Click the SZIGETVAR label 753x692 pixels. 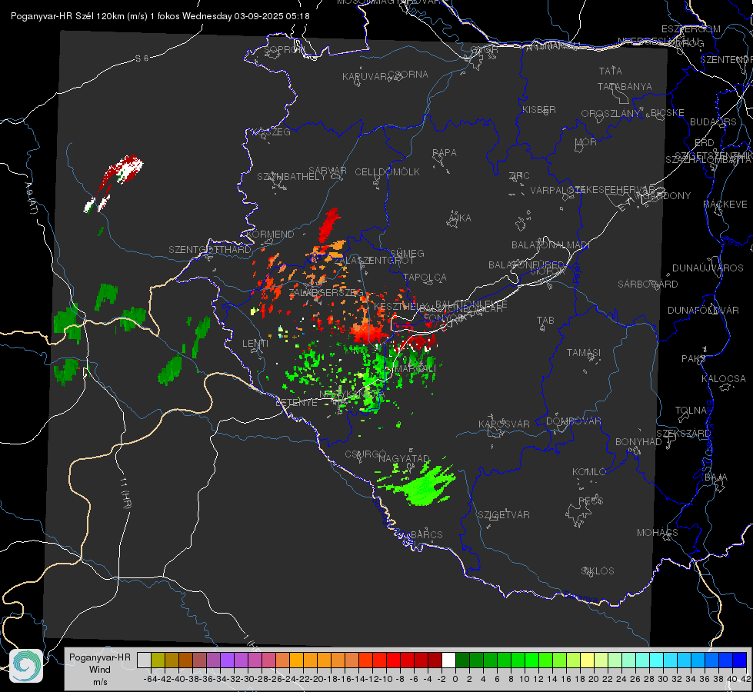coord(504,515)
